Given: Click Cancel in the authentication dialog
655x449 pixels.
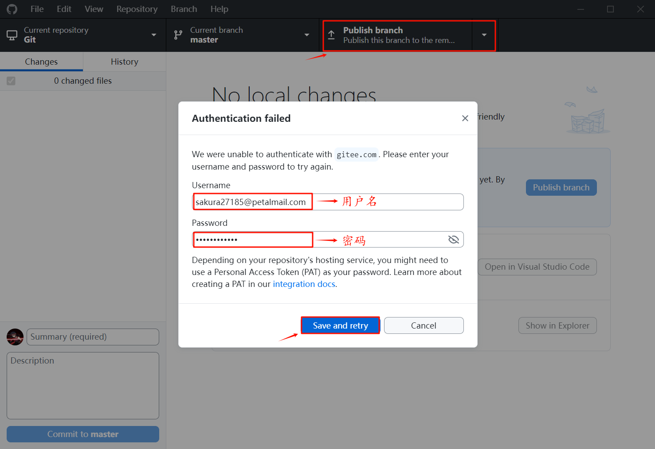Looking at the screenshot, I should (x=424, y=325).
